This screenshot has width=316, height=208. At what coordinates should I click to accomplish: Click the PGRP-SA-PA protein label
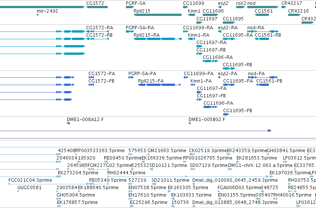point(143,74)
